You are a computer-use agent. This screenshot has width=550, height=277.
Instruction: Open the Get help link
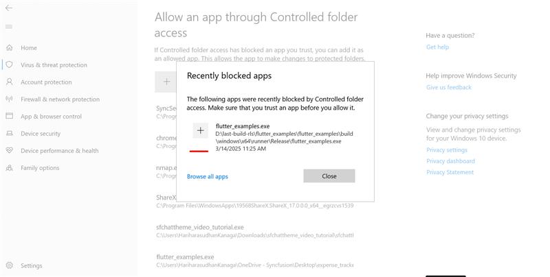(x=437, y=47)
